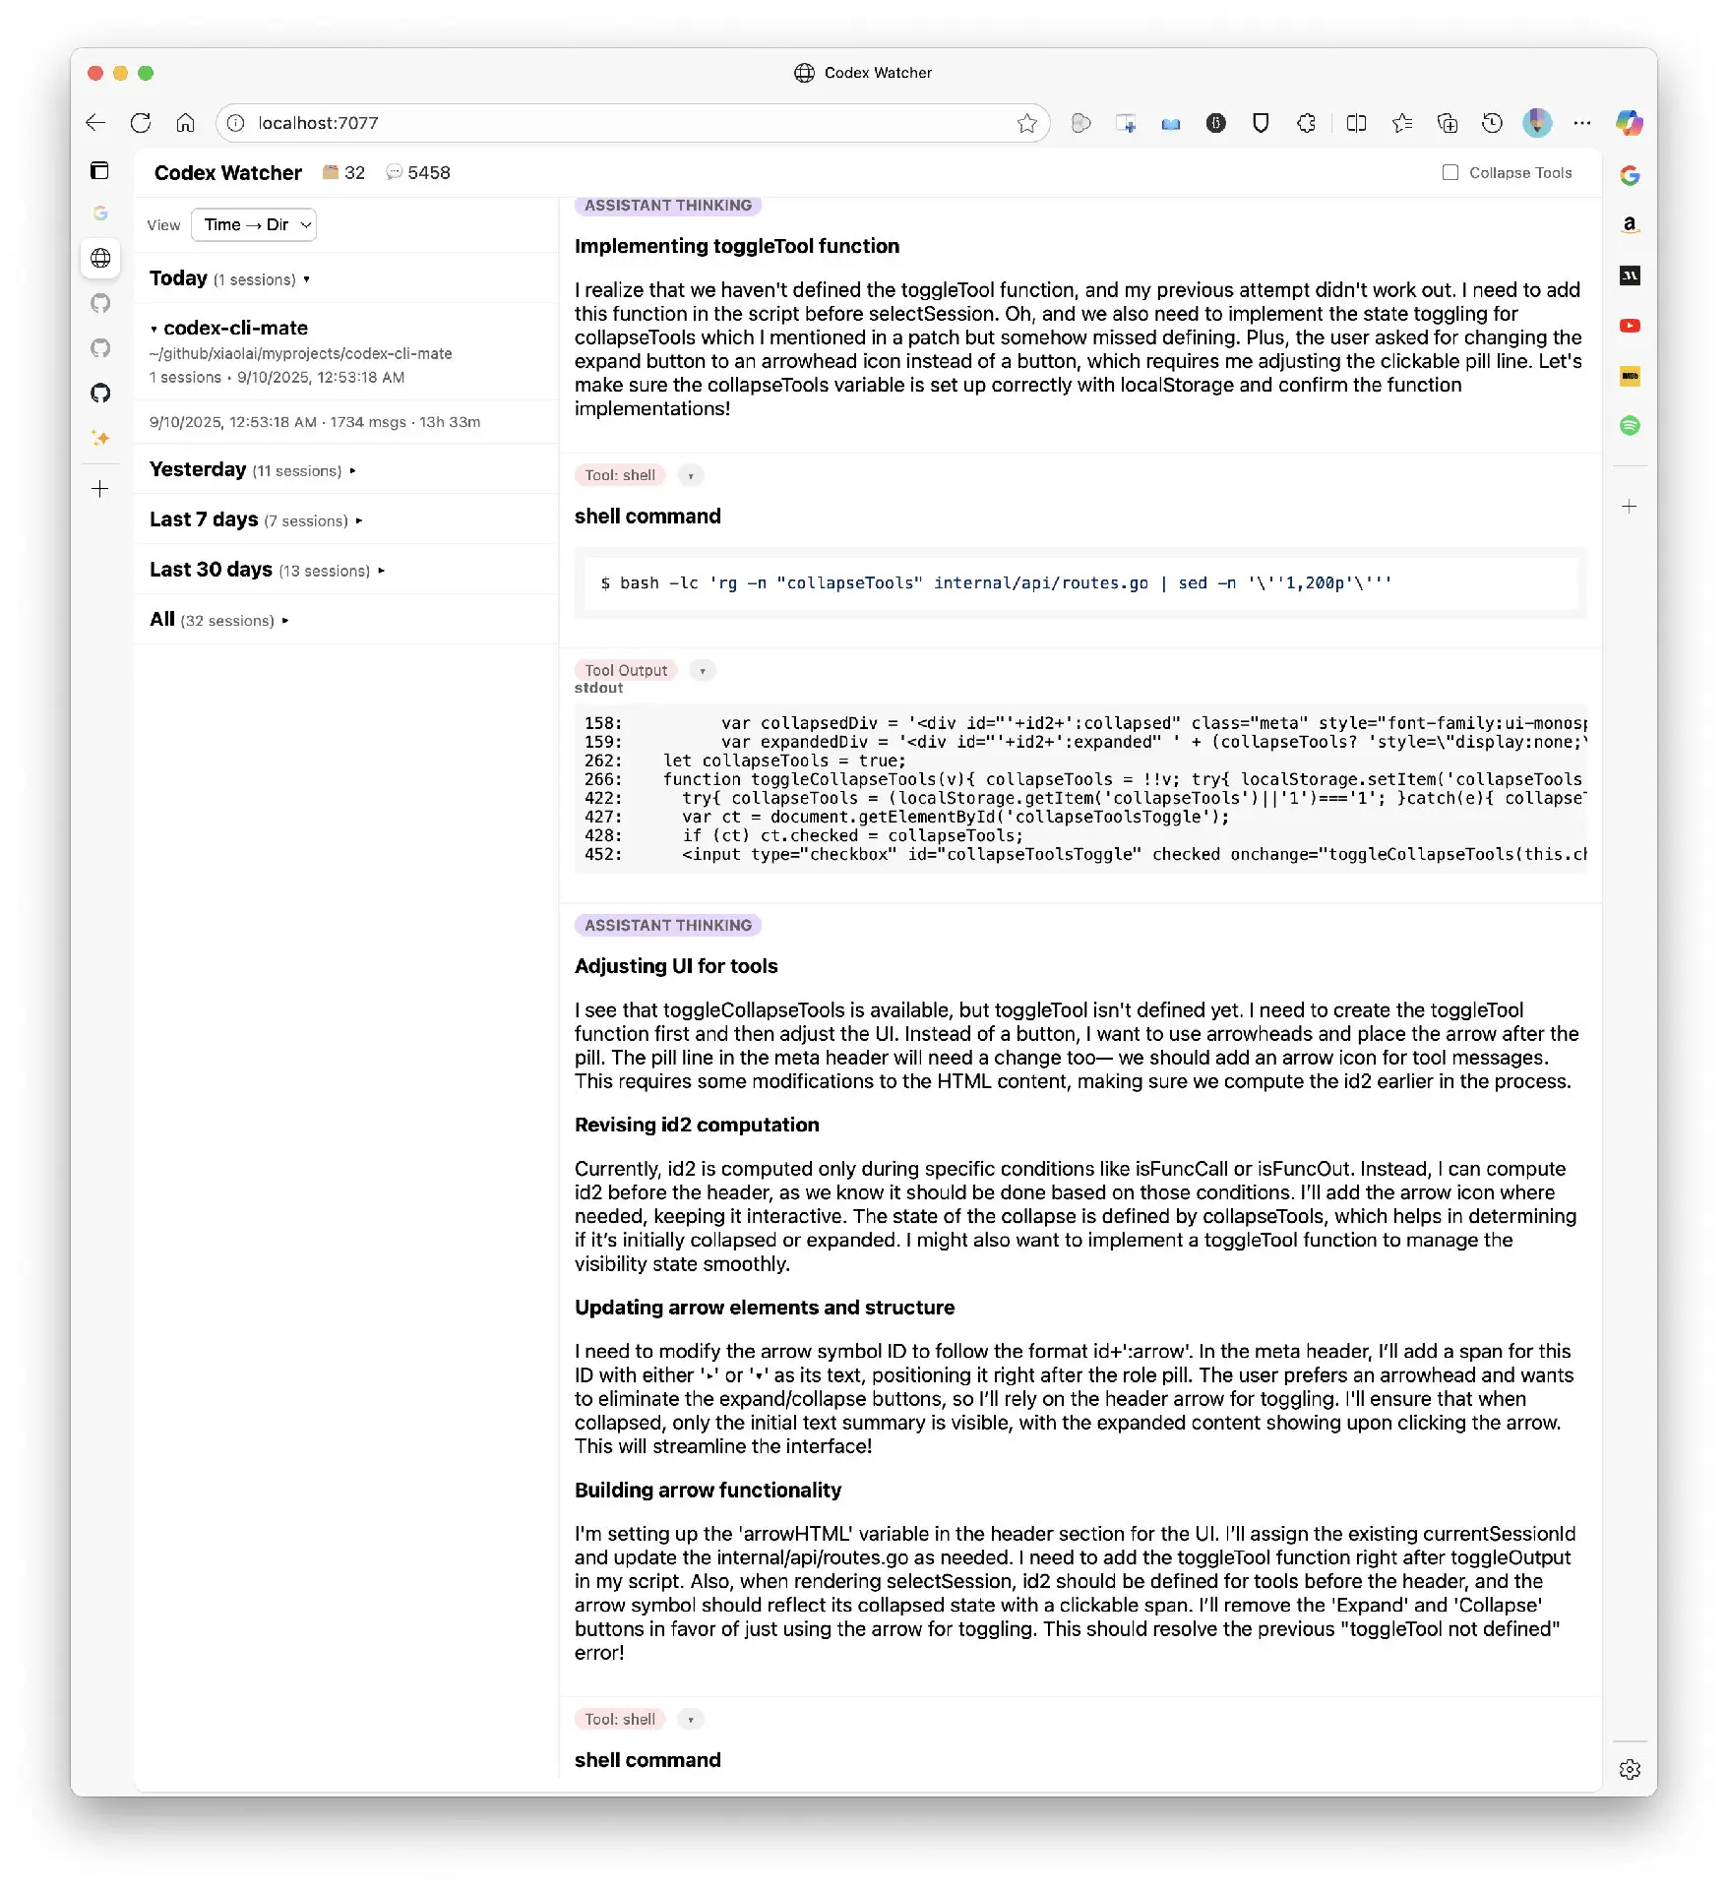Open the split screen icon in toolbar
The image size is (1727, 1889).
[1356, 123]
